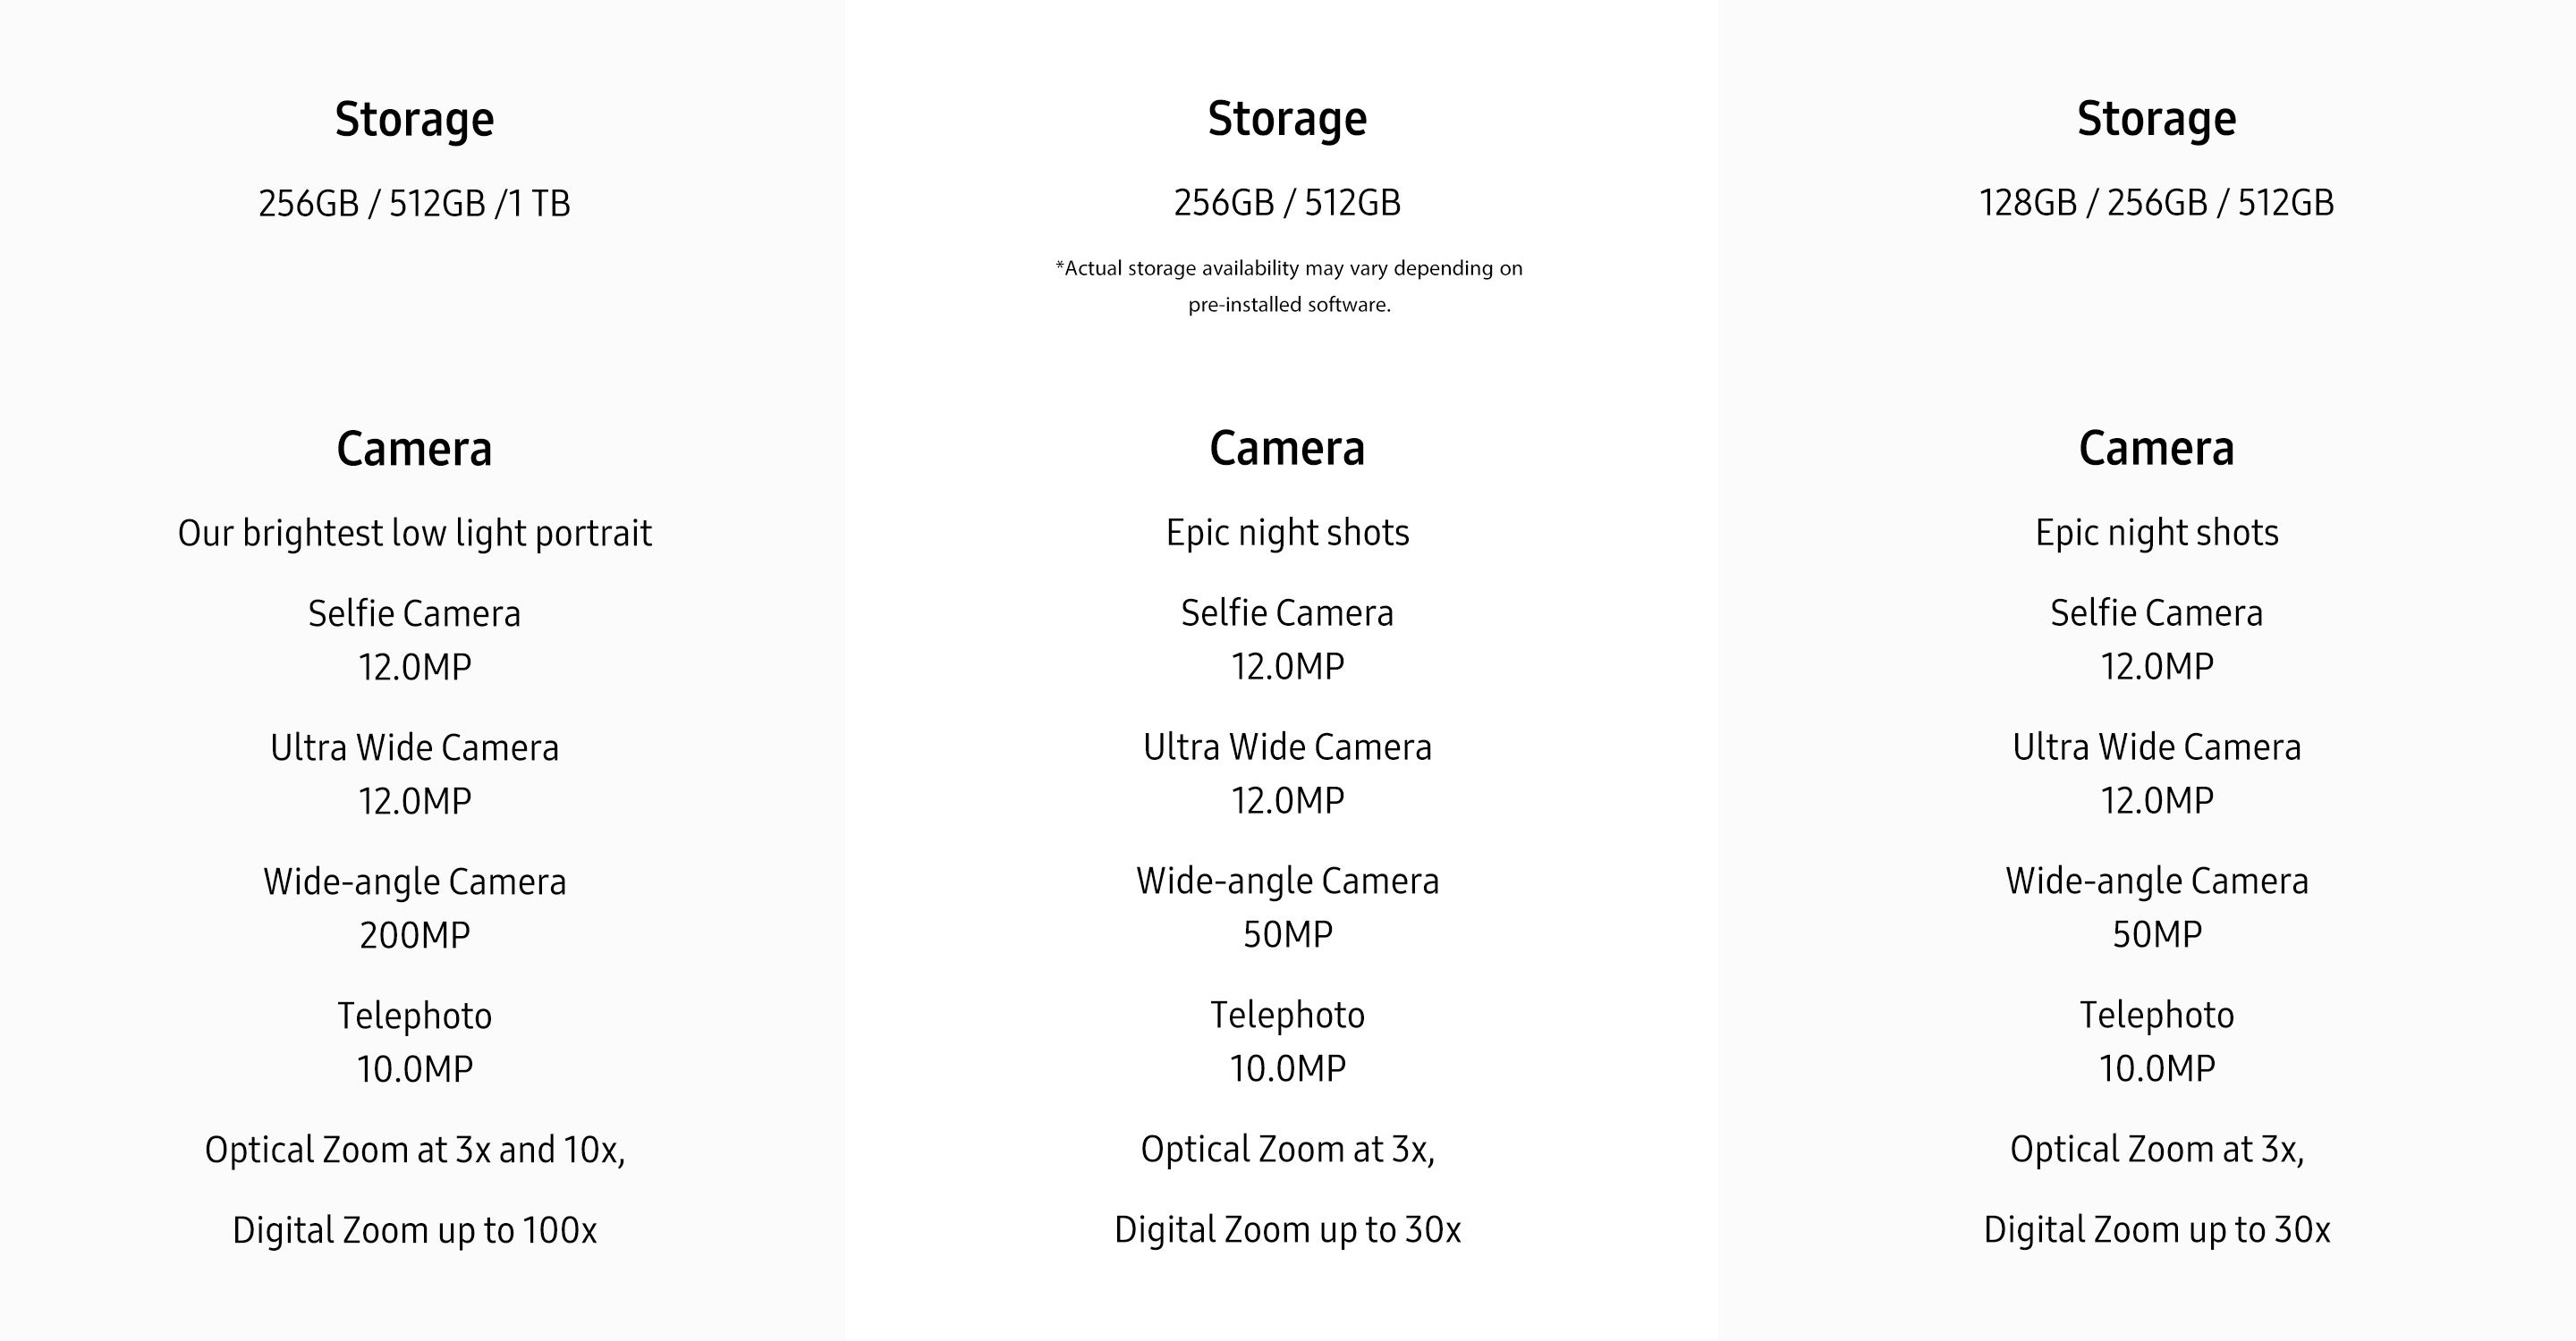The width and height of the screenshot is (2576, 1341).
Task: Click the 200MP wide-angle camera value
Action: pyautogui.click(x=414, y=935)
